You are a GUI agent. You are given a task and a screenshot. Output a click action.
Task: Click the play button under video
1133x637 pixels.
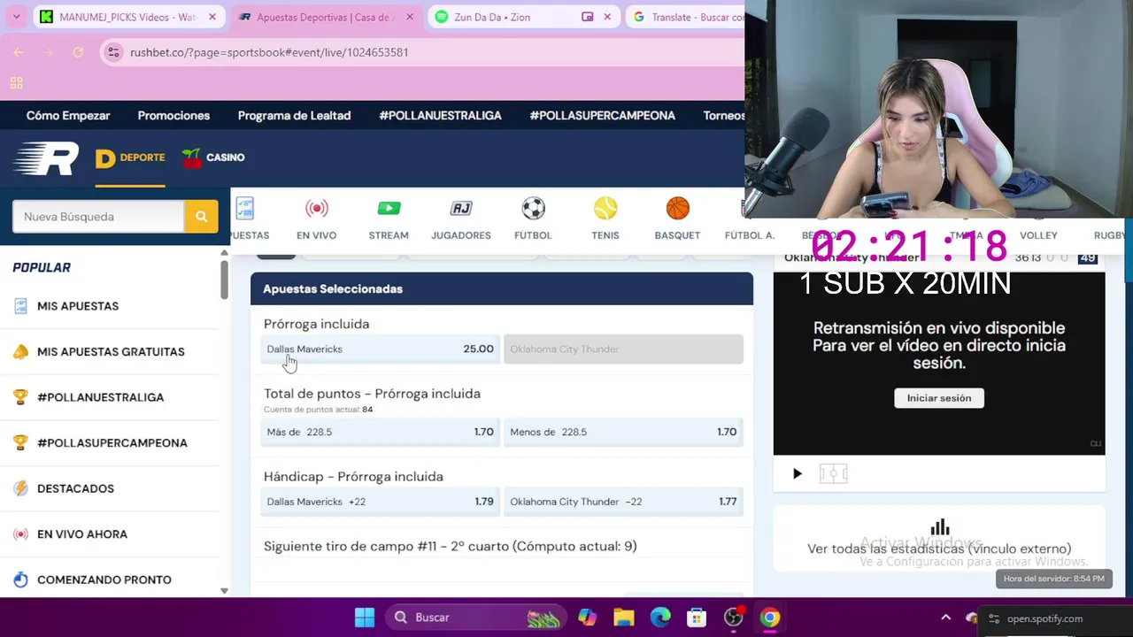pos(797,474)
